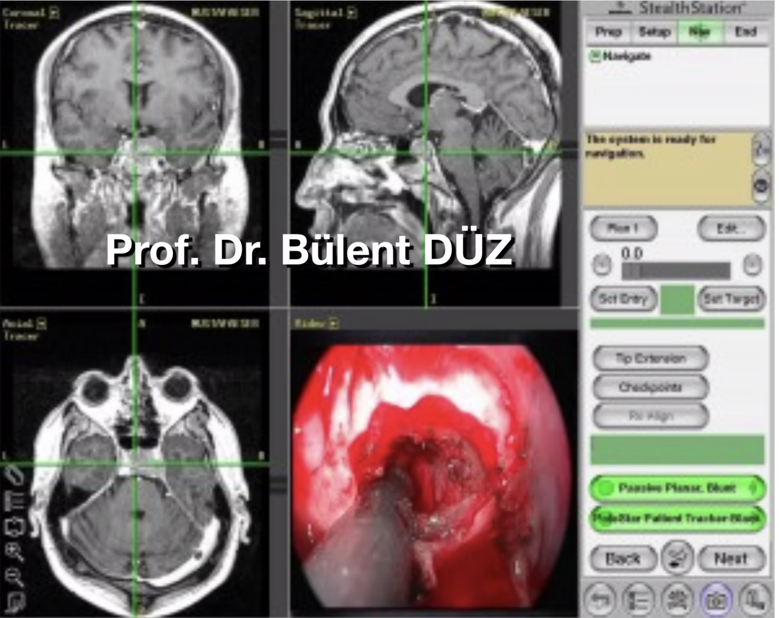Open the list view icon in bottom toolbar

(638, 599)
